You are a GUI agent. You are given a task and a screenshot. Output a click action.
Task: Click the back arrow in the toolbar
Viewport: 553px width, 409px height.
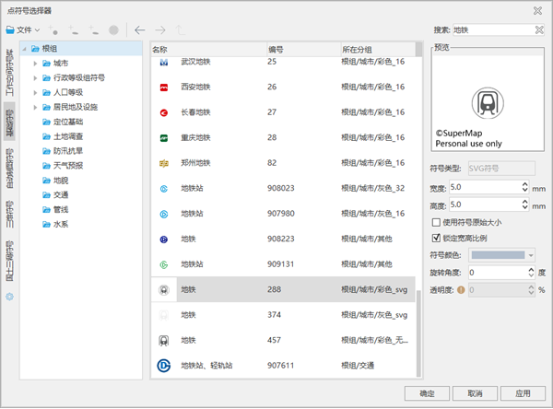click(140, 30)
